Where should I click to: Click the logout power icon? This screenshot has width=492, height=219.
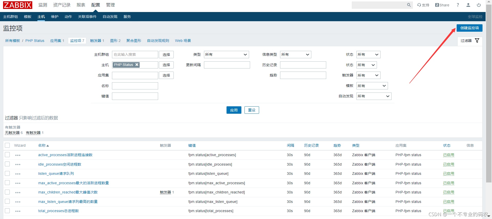pyautogui.click(x=479, y=5)
